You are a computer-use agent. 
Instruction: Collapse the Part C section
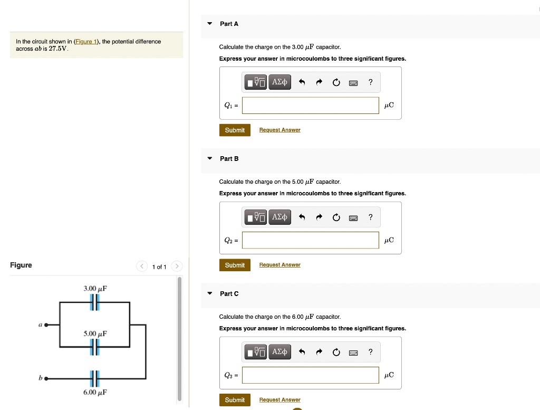[209, 293]
